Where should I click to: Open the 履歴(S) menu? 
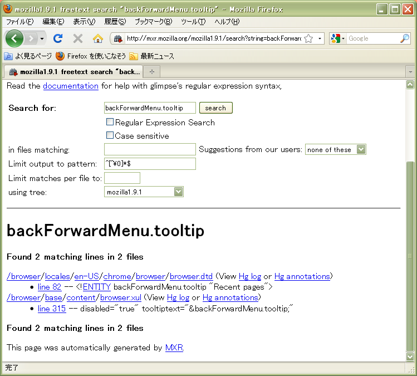[115, 22]
